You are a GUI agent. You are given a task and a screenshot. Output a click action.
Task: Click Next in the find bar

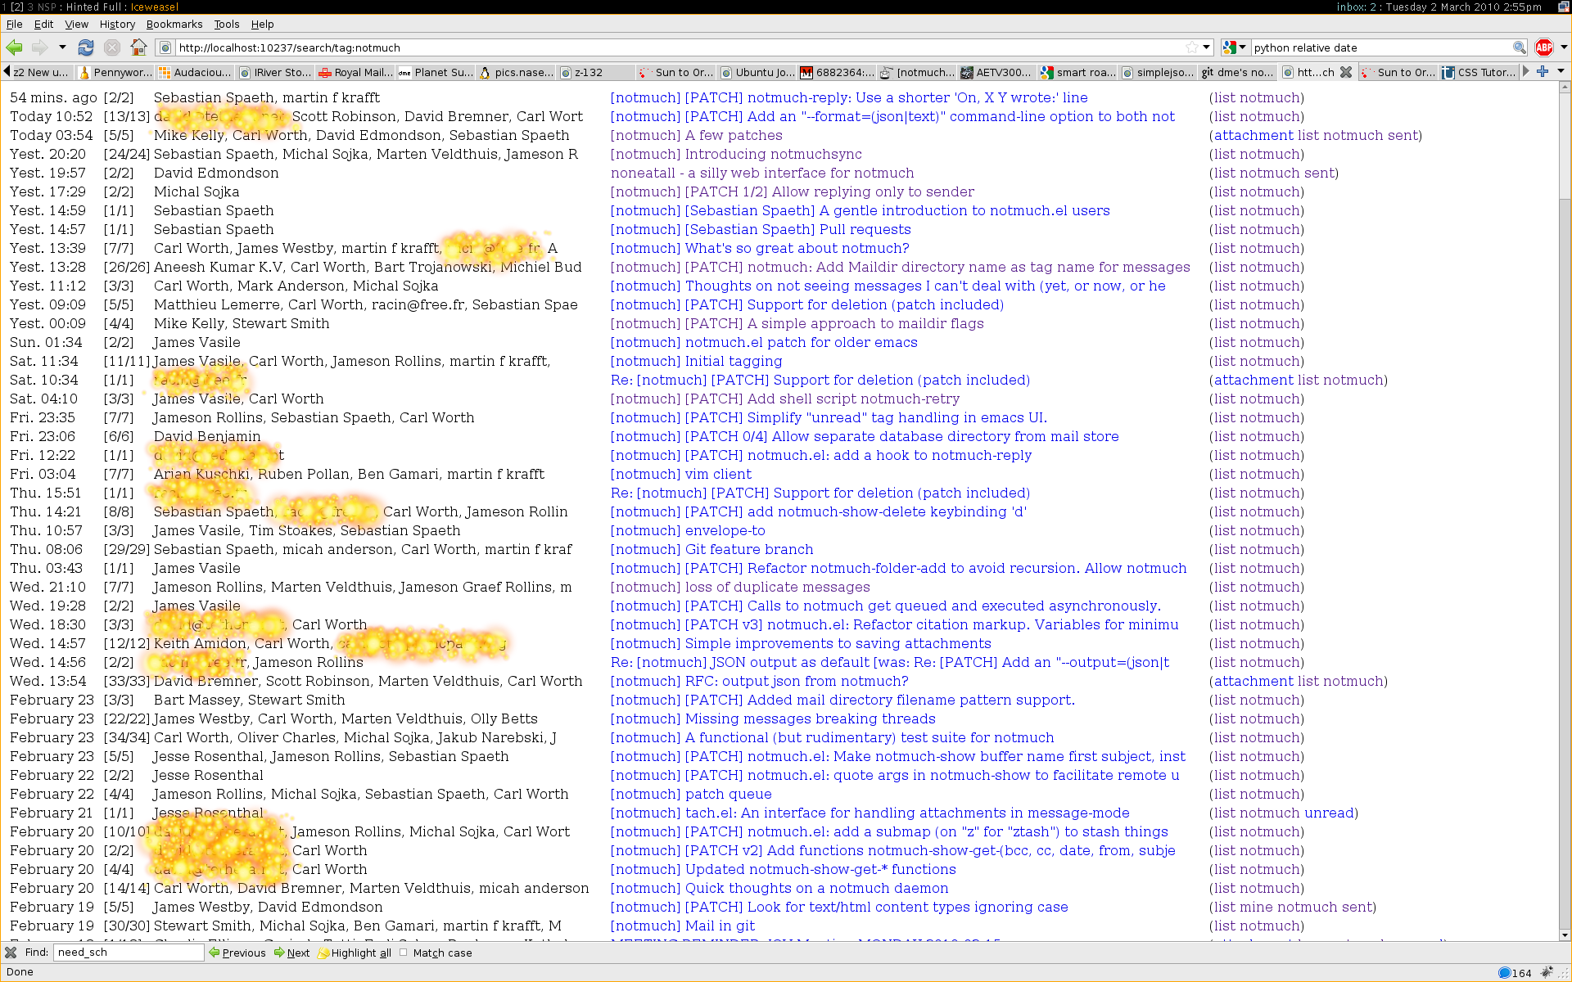point(292,953)
